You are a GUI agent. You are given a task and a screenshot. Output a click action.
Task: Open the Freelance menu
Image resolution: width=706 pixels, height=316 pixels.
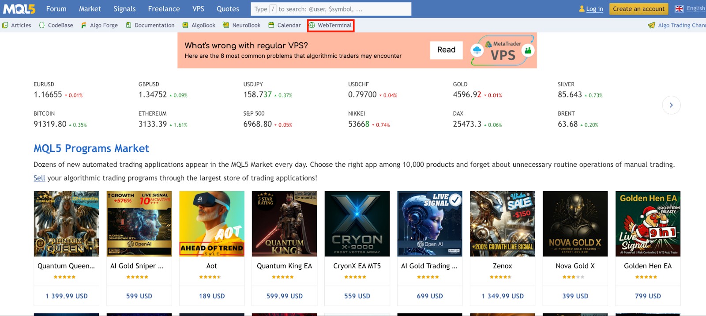pos(164,9)
